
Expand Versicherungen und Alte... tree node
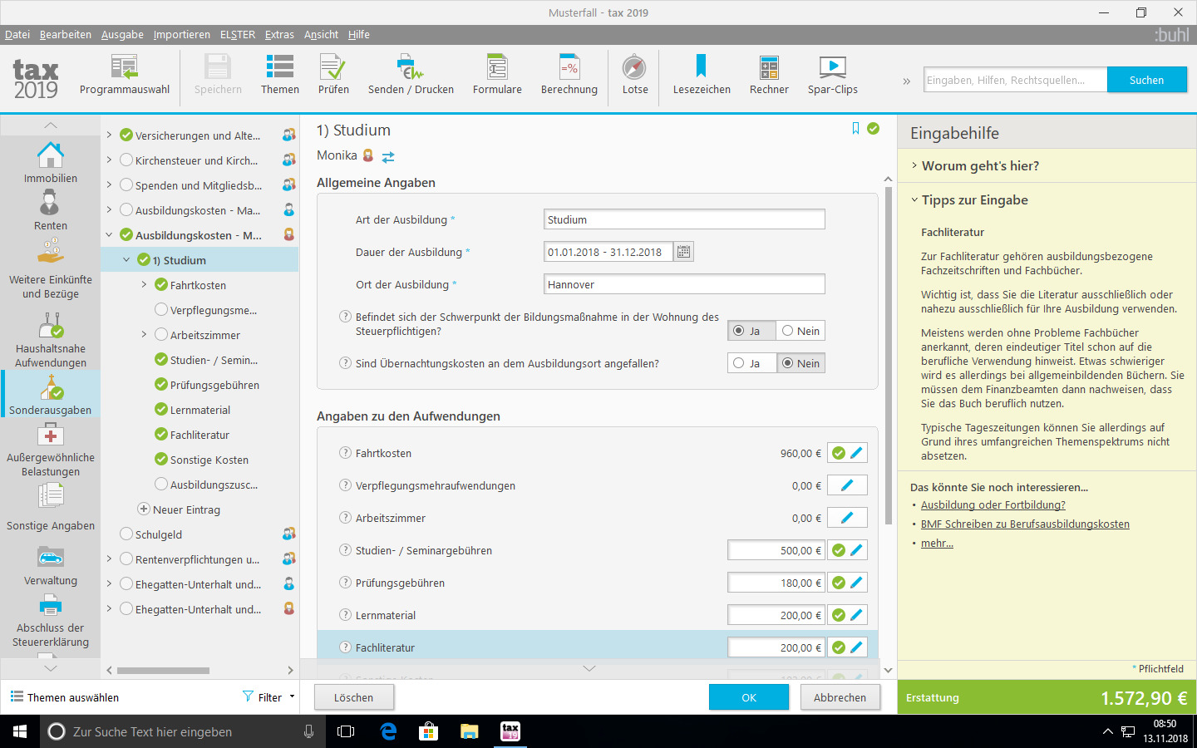point(109,135)
